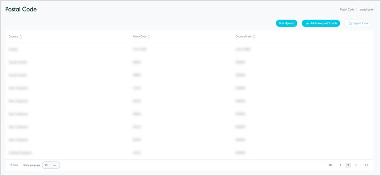Jump to the last page of results
Viewport: 381px width, 176px height.
tap(366, 165)
